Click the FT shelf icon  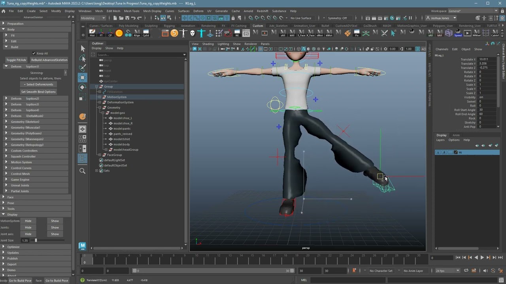coord(101,33)
